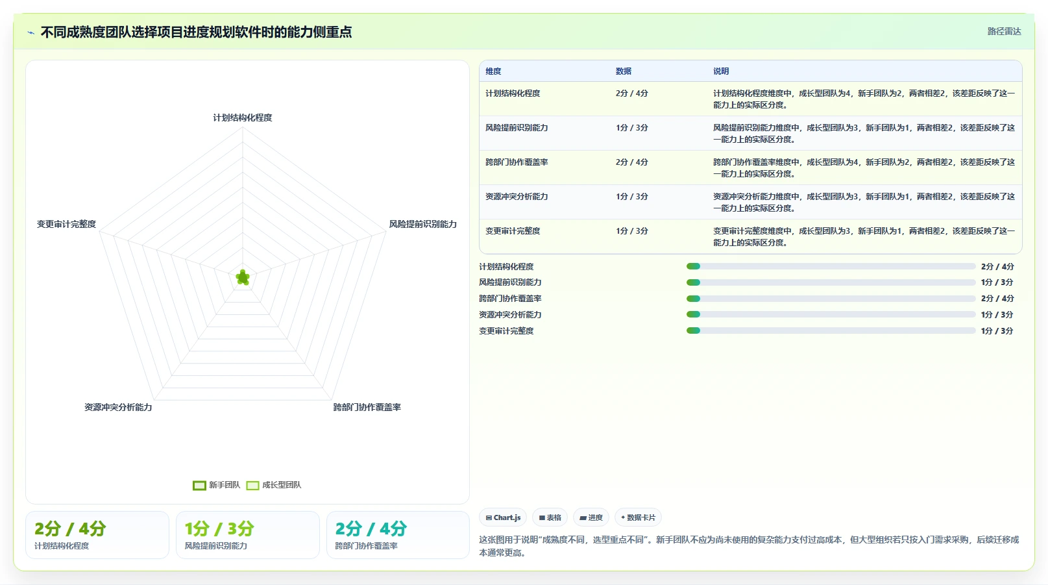
Task: Click table value 2分 / 4分 in 计划结构化程度 row
Action: tap(632, 93)
